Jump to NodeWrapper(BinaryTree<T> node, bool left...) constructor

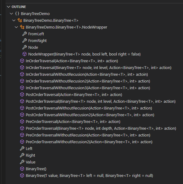coord(84,54)
